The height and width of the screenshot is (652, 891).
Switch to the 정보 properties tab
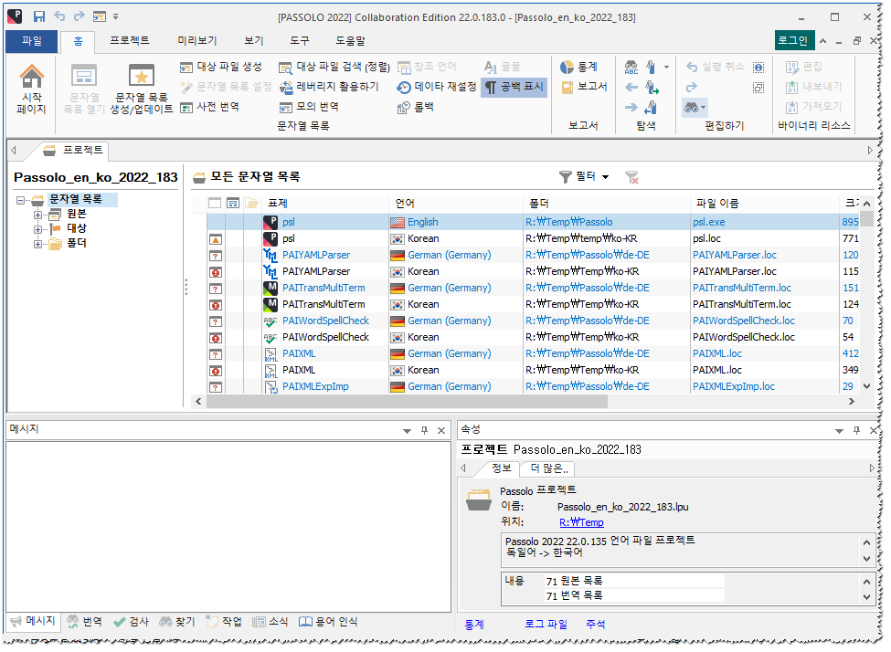click(x=501, y=469)
